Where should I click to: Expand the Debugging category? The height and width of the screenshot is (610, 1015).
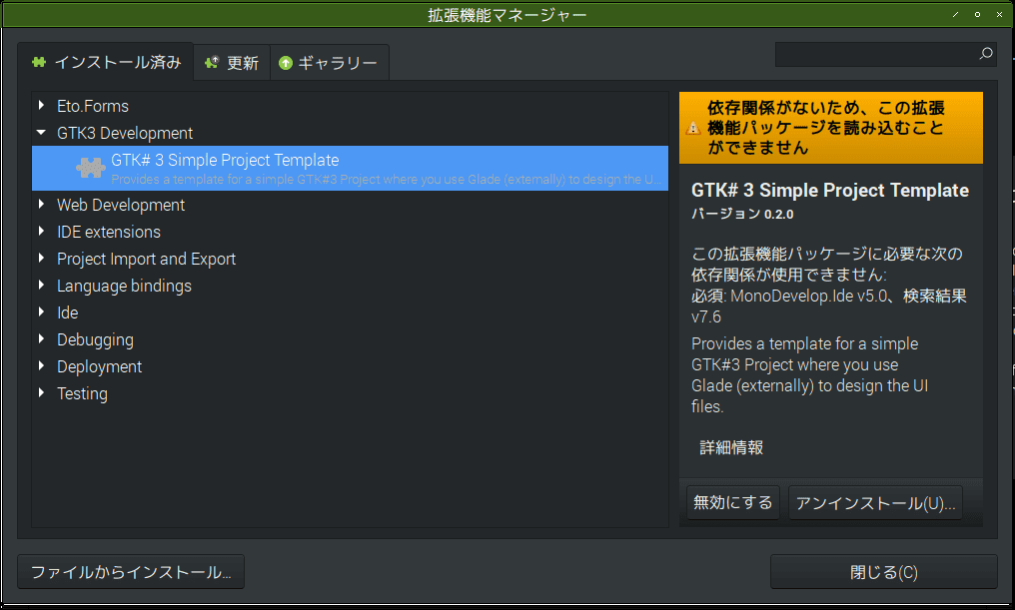pos(40,339)
